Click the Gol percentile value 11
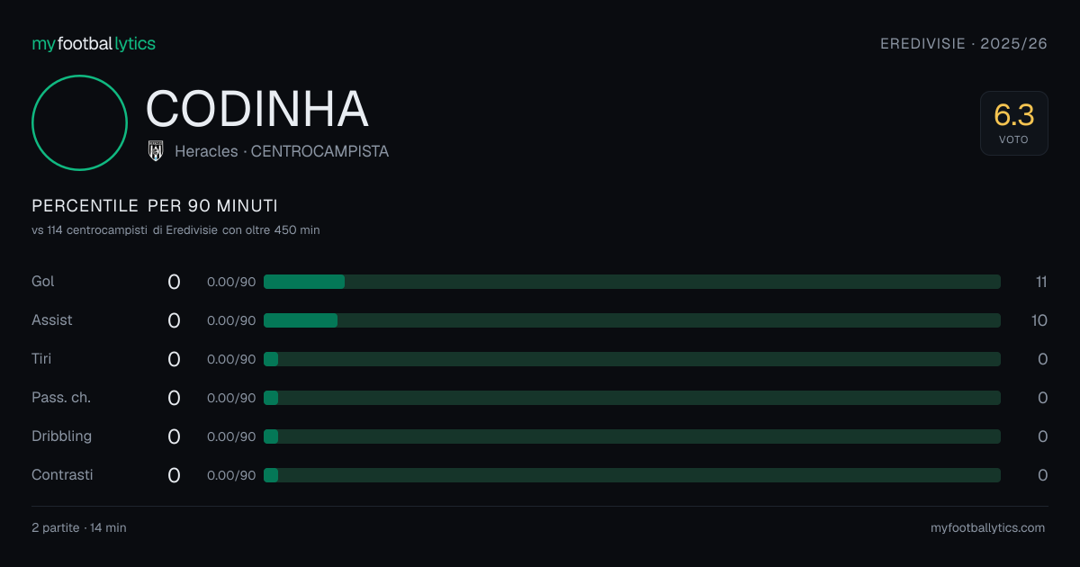 (x=1041, y=282)
